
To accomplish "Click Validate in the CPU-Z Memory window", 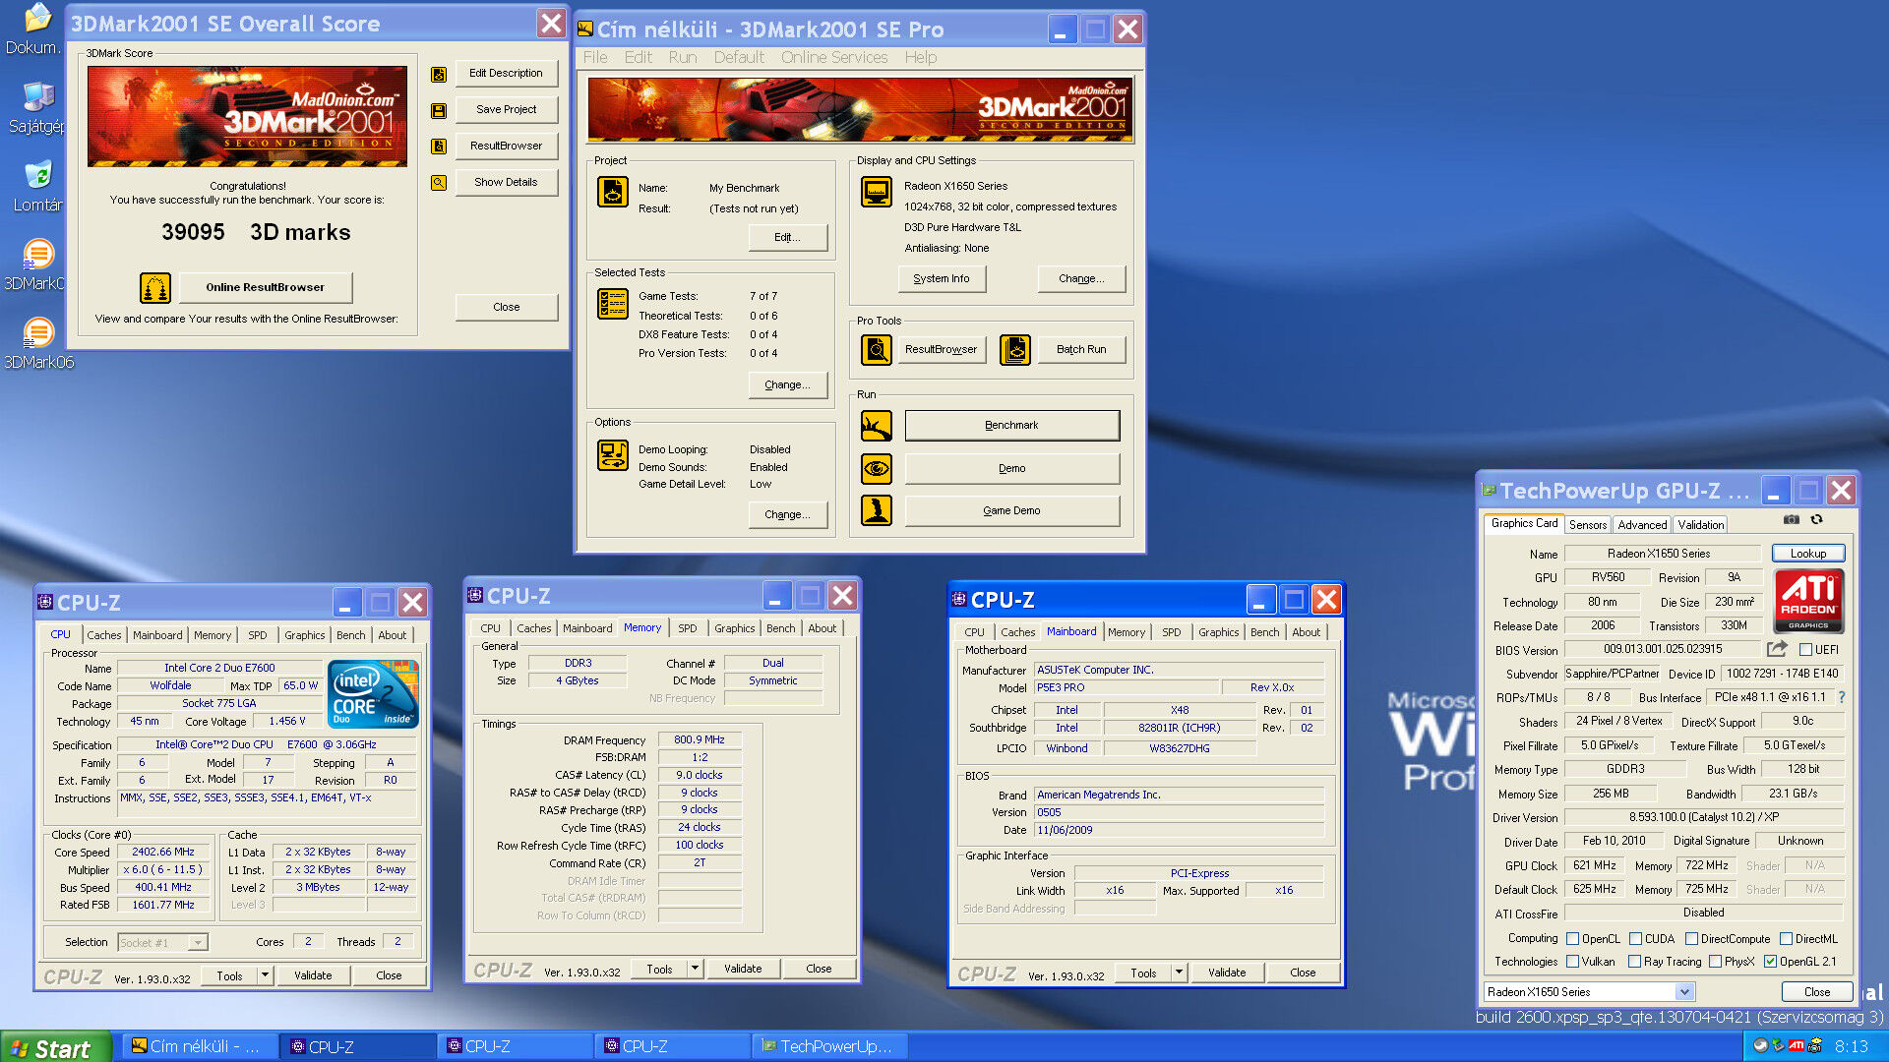I will pyautogui.click(x=743, y=969).
